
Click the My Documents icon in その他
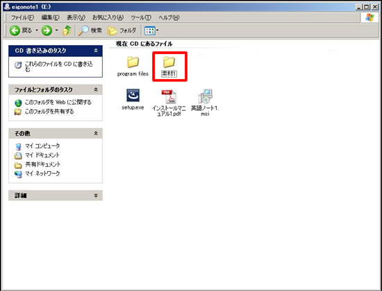pos(18,156)
